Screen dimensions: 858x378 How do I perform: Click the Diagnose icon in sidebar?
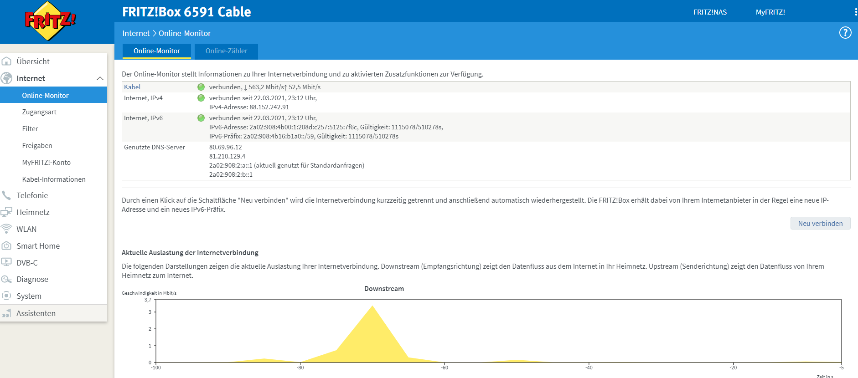tap(6, 279)
